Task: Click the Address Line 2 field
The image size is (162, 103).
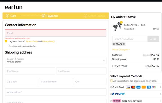Action: pos(56,101)
